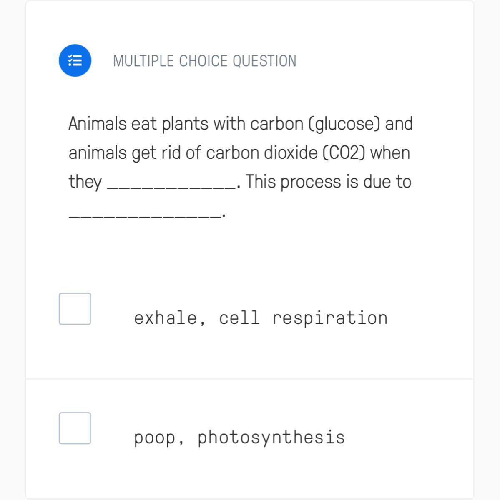Click "respiration" in the first answer option
Image resolution: width=500 pixels, height=500 pixels.
330,318
